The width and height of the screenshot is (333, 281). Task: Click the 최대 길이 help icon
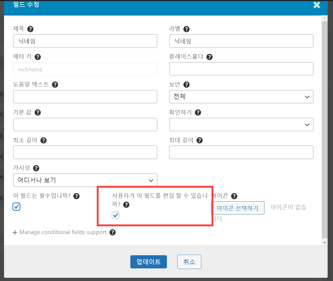pyautogui.click(x=199, y=140)
